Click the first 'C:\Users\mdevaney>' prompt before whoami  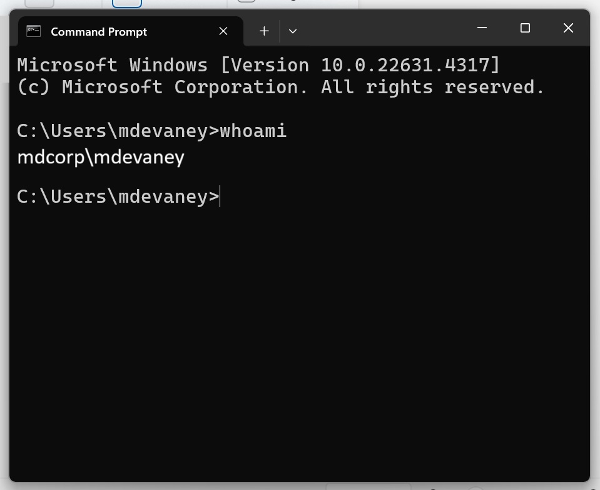tap(118, 131)
